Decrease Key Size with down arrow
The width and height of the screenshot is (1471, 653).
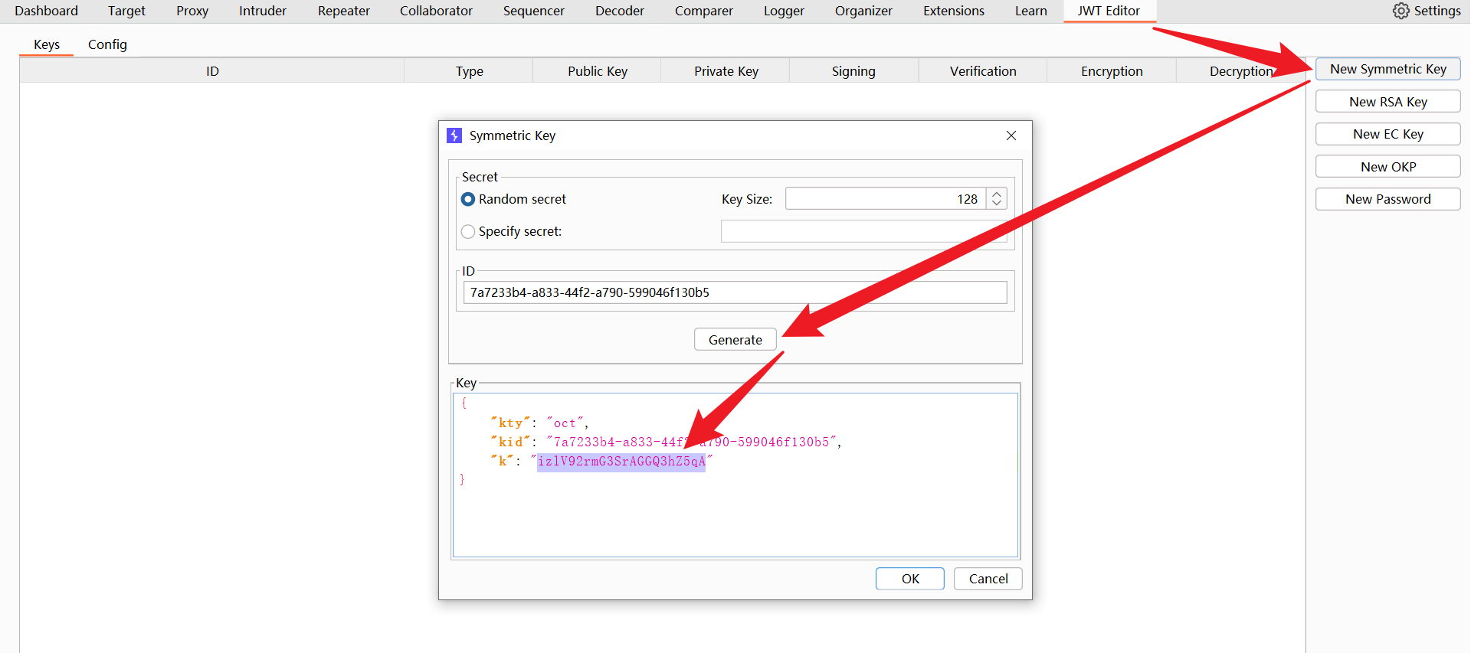coord(996,204)
